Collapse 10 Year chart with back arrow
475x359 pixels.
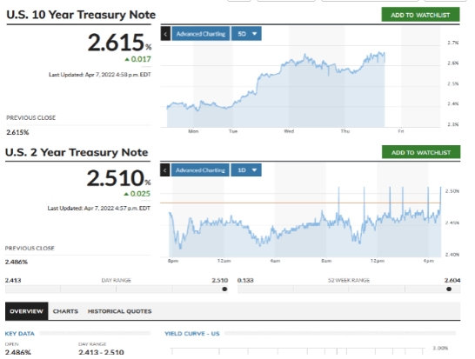tap(165, 34)
